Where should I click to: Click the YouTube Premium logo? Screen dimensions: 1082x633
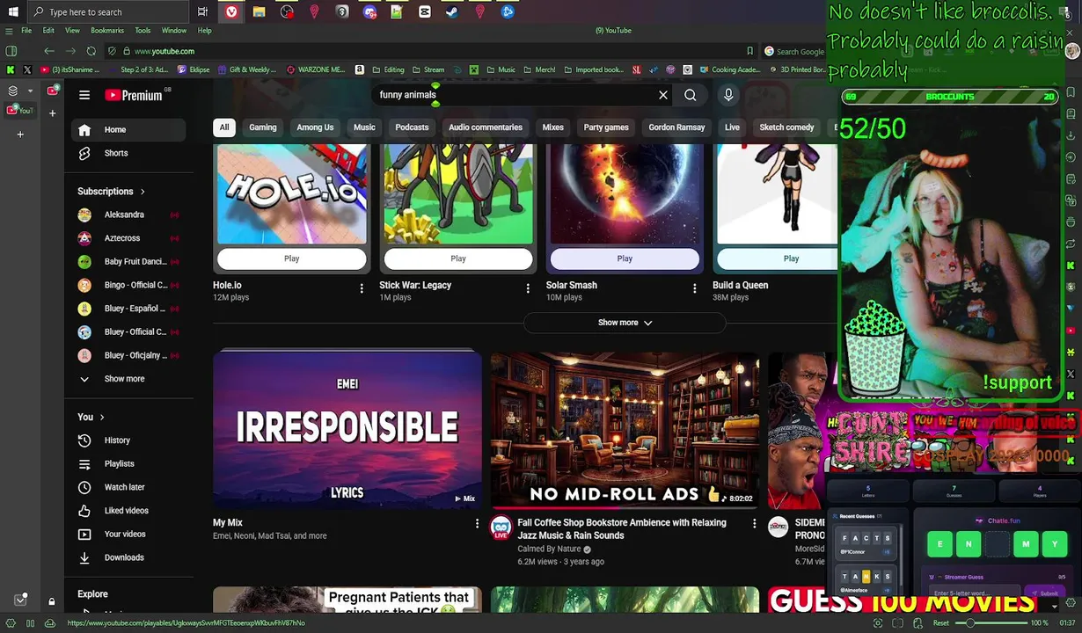(134, 95)
